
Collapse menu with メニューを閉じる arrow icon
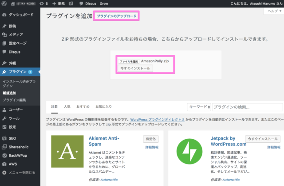4,173
